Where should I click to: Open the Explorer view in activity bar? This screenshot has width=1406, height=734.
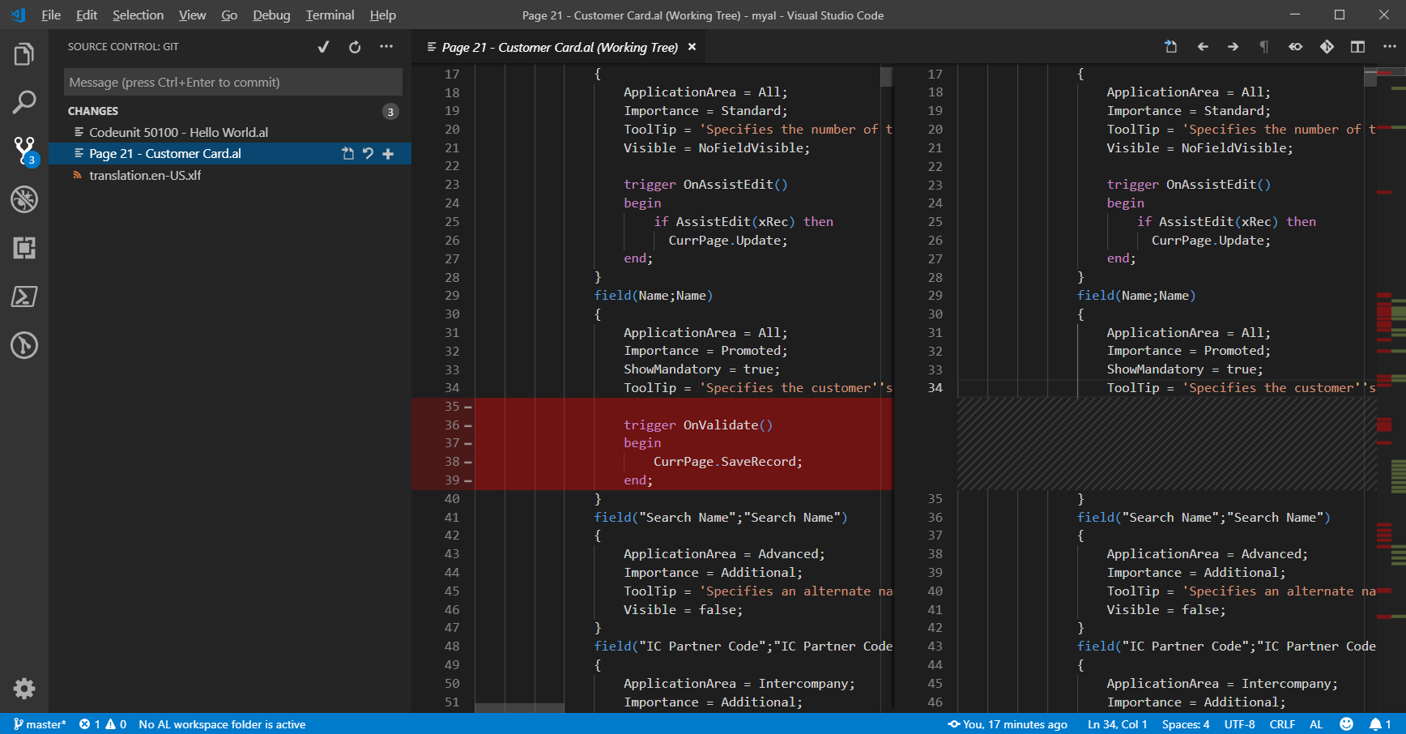24,54
